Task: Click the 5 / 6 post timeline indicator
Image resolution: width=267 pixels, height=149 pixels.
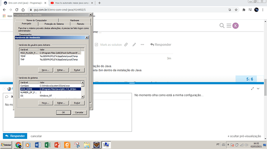Action: click(250, 79)
